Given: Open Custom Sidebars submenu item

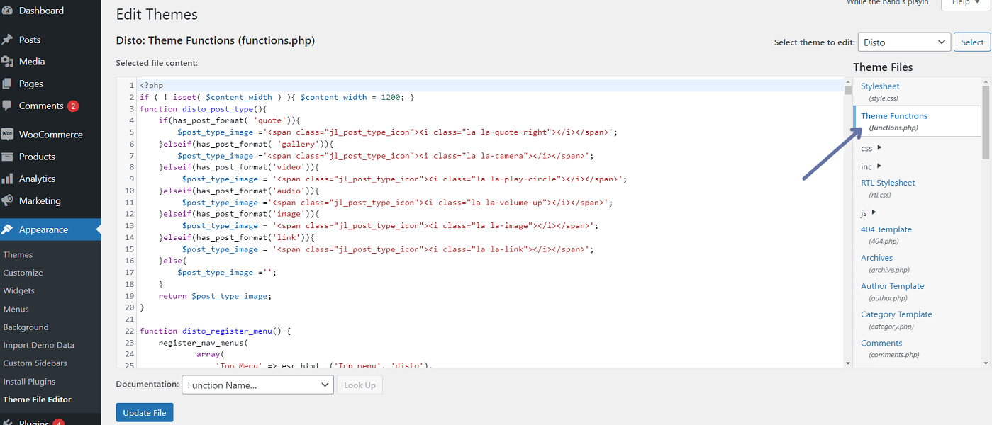Looking at the screenshot, I should [35, 363].
